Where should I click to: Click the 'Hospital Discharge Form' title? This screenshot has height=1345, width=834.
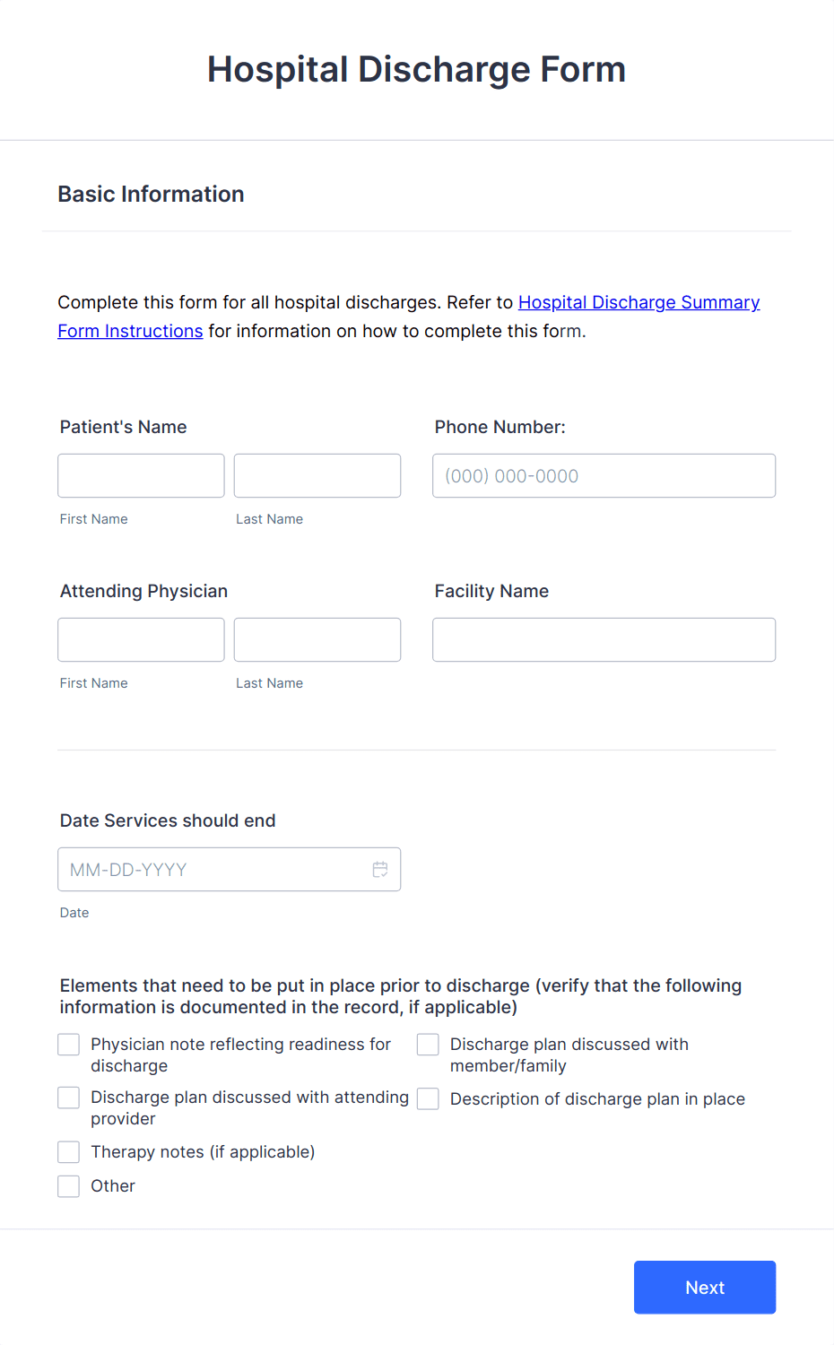[416, 69]
